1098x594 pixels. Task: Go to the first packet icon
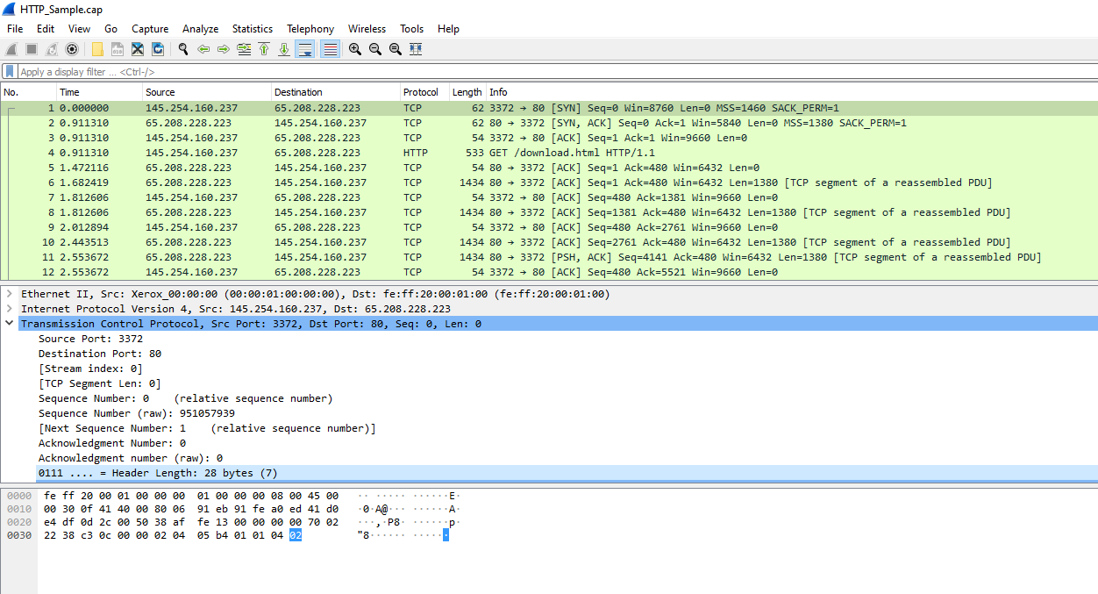click(x=264, y=49)
